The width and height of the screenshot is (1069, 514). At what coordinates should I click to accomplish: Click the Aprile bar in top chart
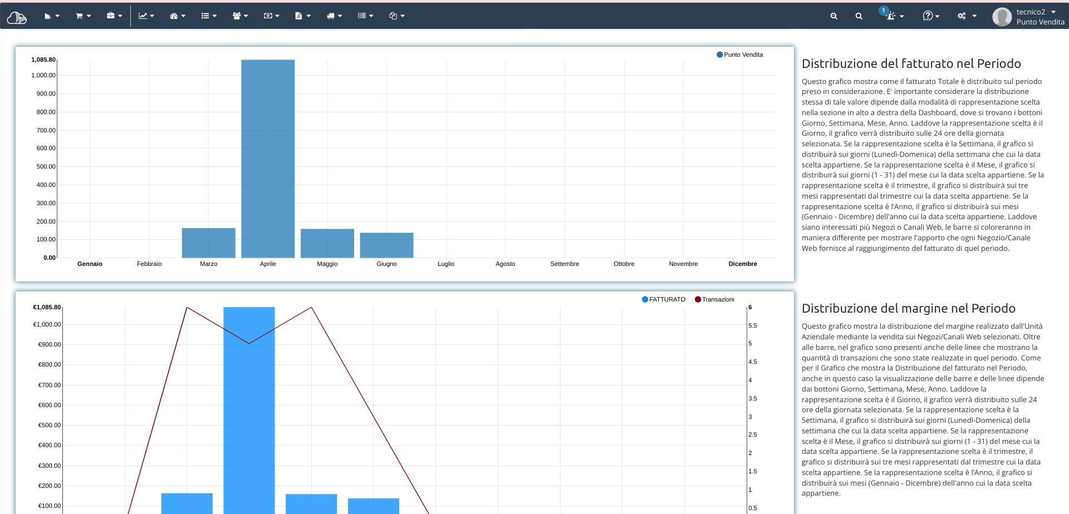coord(268,159)
